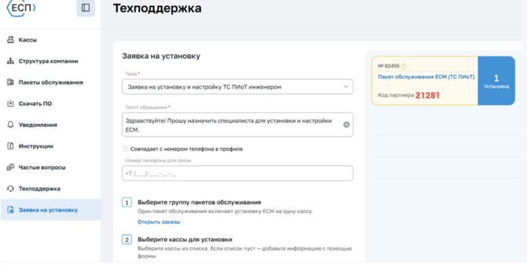Open the Заявка на установку topic combo box

(238, 87)
